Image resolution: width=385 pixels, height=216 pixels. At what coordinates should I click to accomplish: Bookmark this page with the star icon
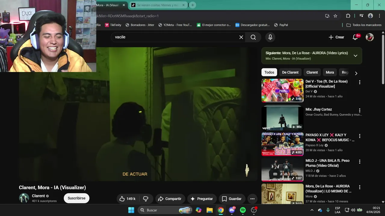(335, 16)
